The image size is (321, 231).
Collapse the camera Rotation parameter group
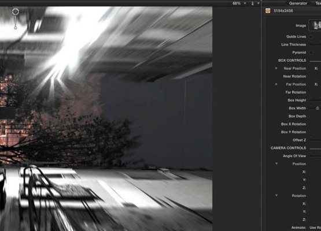pyautogui.click(x=276, y=196)
